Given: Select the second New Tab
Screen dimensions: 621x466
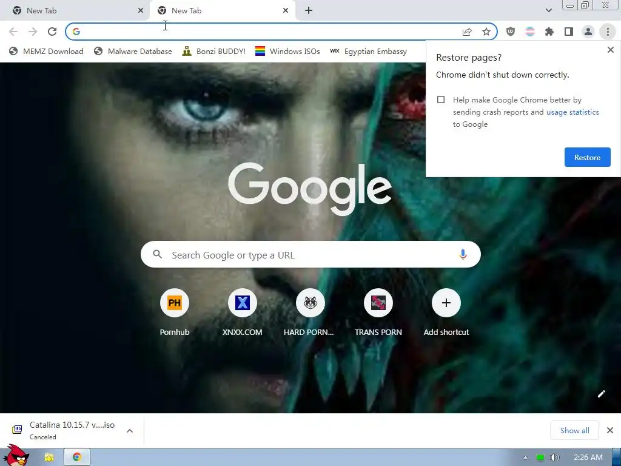Looking at the screenshot, I should [x=222, y=11].
